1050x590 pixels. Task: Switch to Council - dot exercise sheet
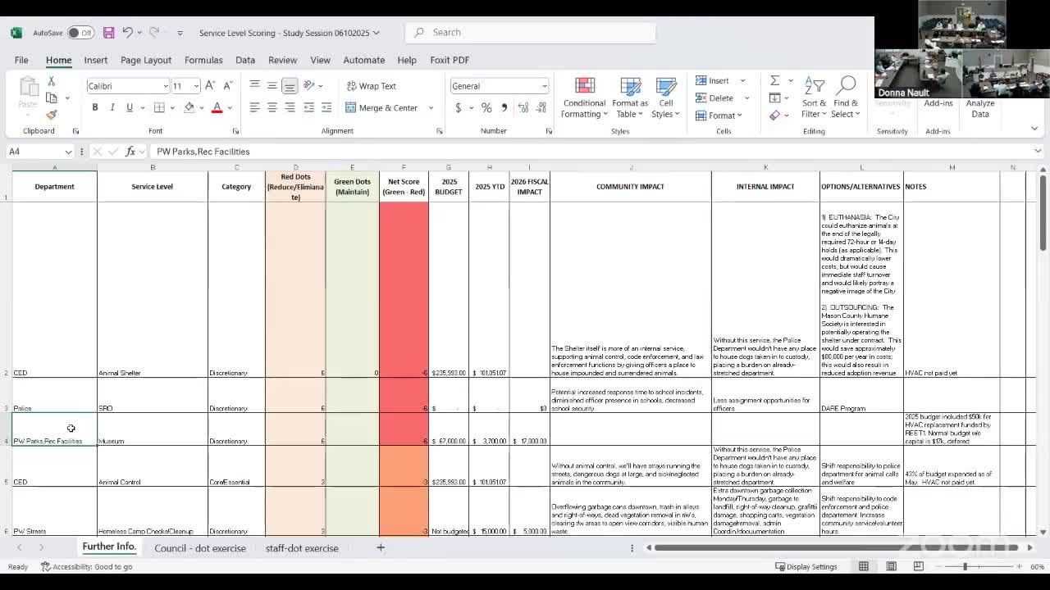(x=200, y=548)
